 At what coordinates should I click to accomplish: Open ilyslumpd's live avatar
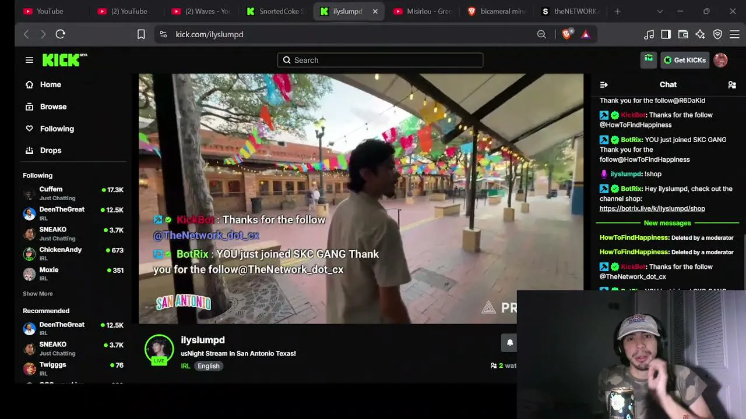tap(159, 350)
